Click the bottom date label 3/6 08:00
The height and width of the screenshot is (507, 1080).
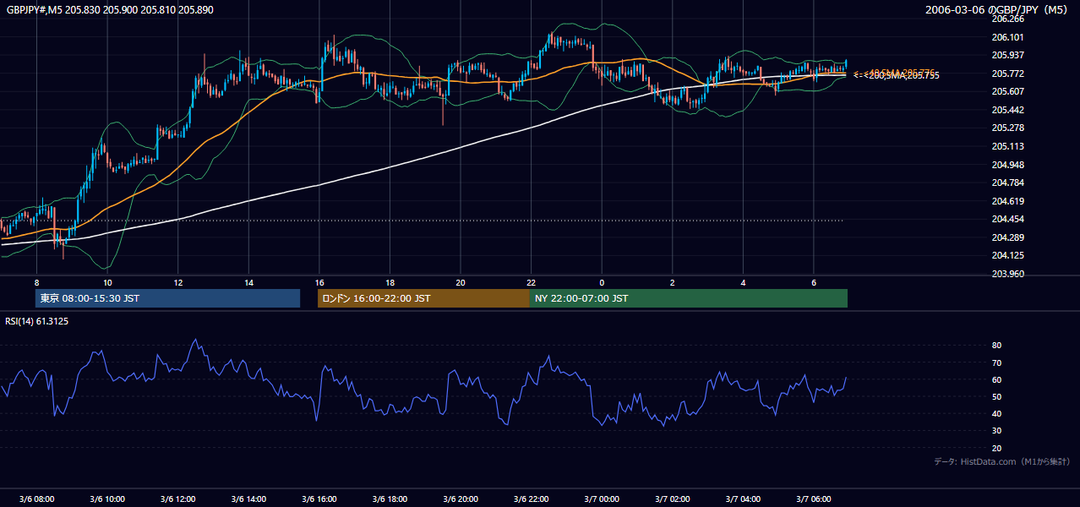coord(36,499)
